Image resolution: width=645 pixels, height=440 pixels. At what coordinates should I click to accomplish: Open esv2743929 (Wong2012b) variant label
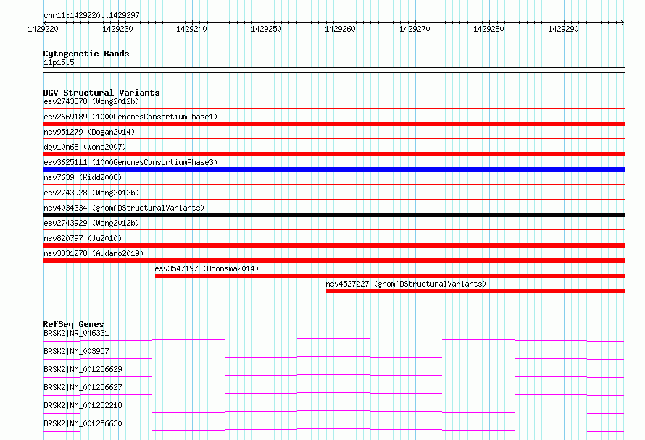[91, 223]
